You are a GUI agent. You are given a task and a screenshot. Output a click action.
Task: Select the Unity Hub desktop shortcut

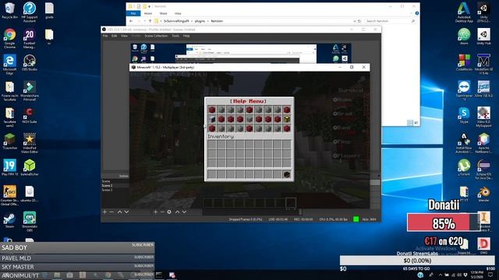tap(483, 37)
